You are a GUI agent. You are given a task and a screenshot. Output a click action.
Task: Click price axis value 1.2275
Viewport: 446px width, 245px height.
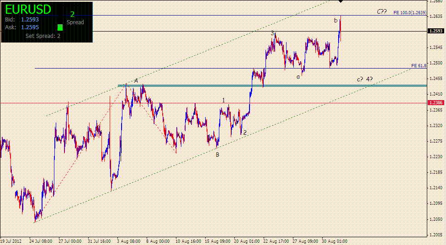(x=436, y=141)
